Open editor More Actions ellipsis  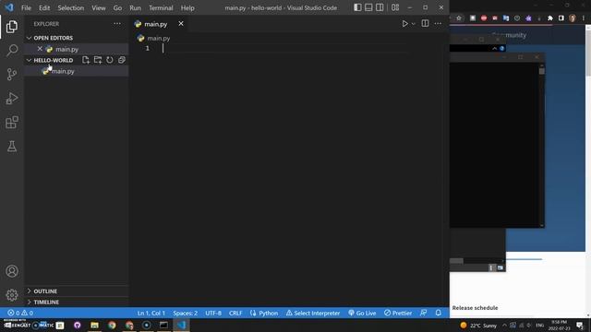(x=438, y=23)
